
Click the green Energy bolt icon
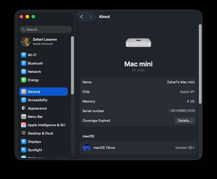(24, 80)
